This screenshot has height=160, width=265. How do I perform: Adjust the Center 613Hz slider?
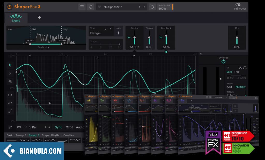point(135,38)
